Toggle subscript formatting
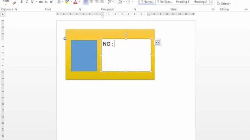250x140 pixels. point(46,2)
